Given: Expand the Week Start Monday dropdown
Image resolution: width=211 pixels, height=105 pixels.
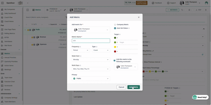Looking at the screenshot, I should [91, 60].
